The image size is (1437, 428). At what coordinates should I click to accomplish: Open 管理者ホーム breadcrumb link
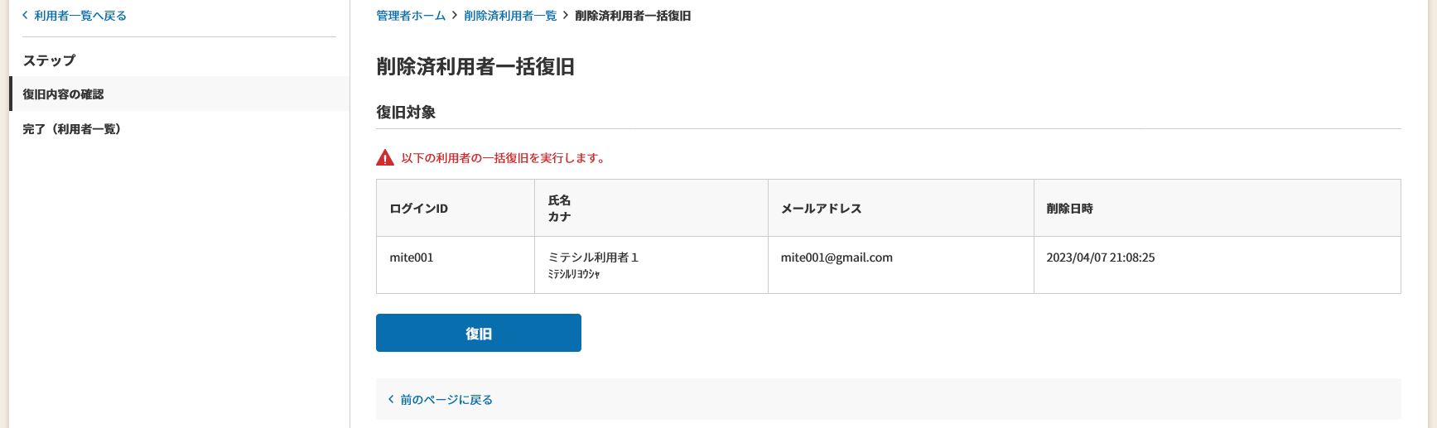tap(411, 16)
